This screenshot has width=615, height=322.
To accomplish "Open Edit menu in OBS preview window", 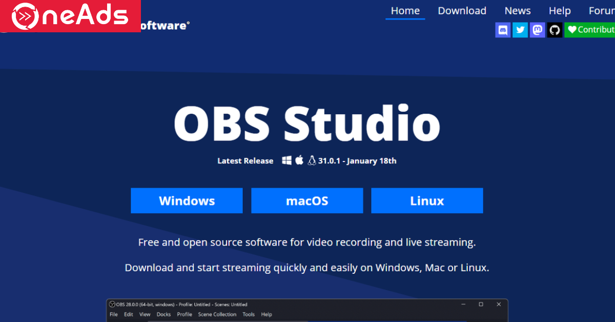I will 129,314.
